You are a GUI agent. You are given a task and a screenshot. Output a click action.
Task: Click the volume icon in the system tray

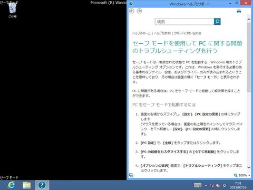coord(218,185)
